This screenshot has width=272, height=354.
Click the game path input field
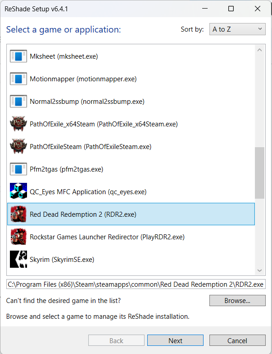click(x=136, y=284)
